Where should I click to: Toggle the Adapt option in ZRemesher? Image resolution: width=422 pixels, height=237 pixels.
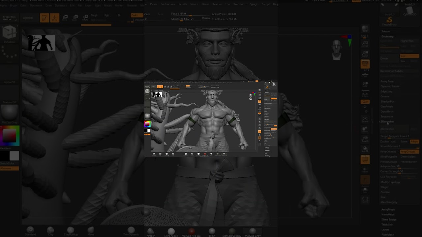point(414,142)
